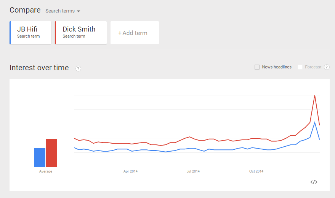The image size is (335, 198).
Task: Click the Jul 2014 axis label
Action: (x=193, y=171)
